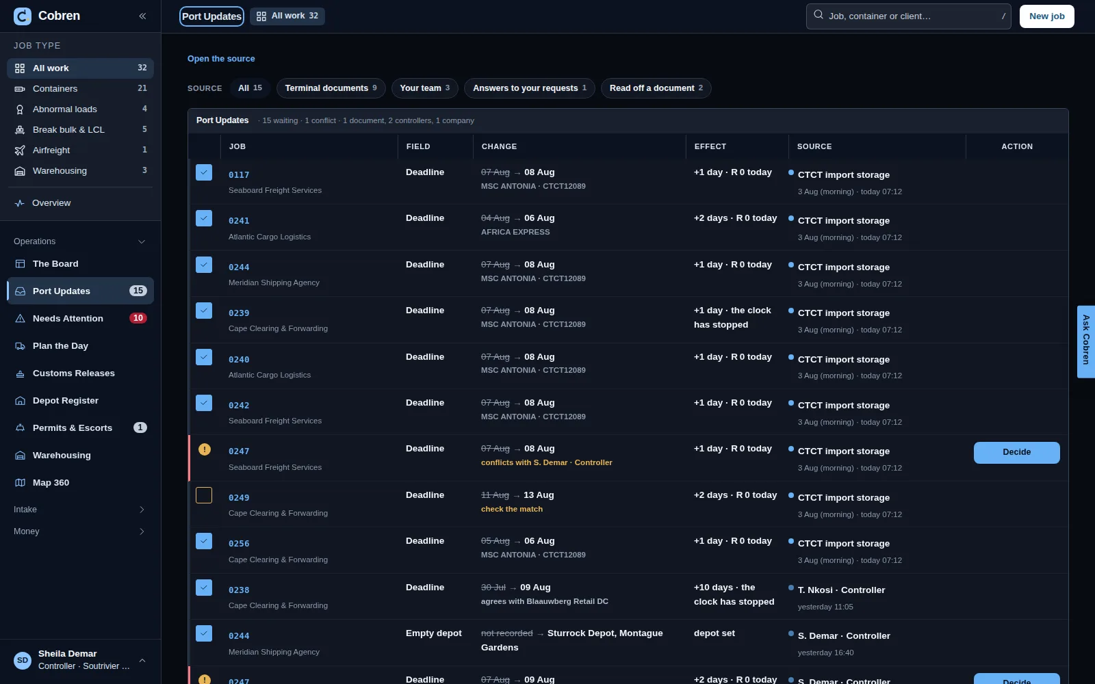1095x684 pixels.
Task: Click the search magnifier icon
Action: 819,15
